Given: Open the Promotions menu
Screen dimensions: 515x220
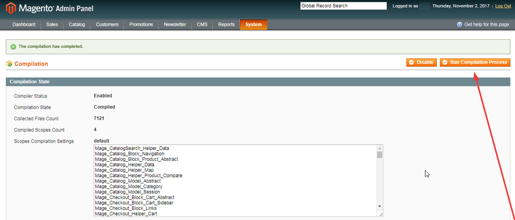Looking at the screenshot, I should [141, 25].
